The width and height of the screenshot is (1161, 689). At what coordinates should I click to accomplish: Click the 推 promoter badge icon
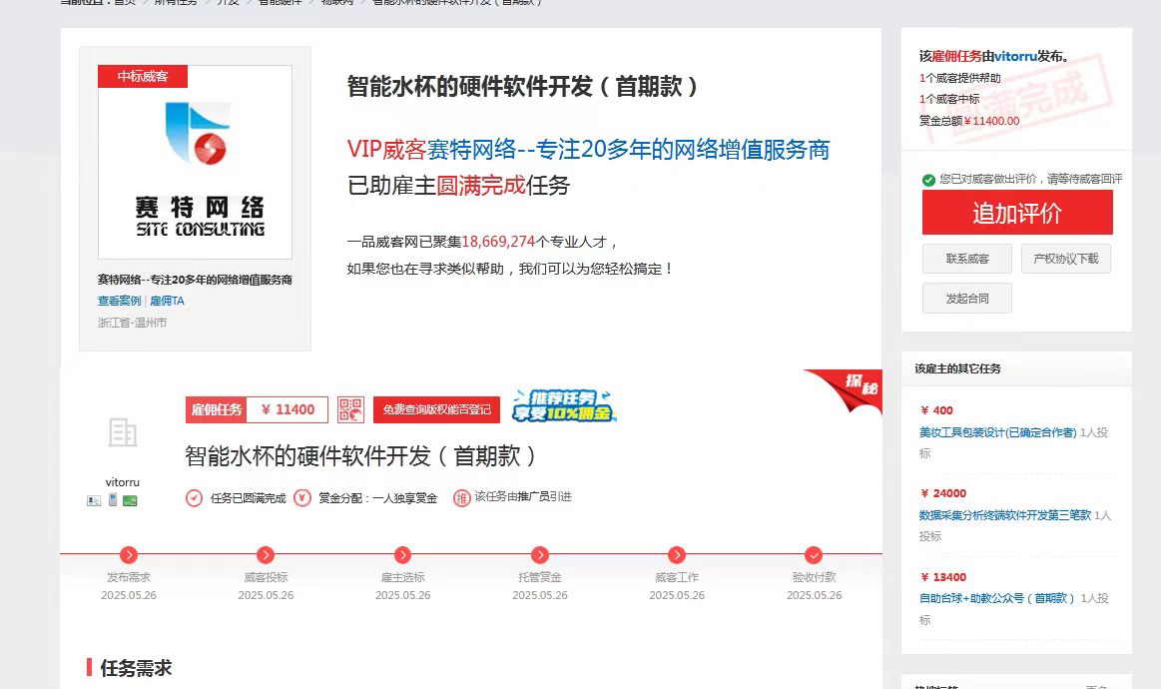(x=463, y=497)
